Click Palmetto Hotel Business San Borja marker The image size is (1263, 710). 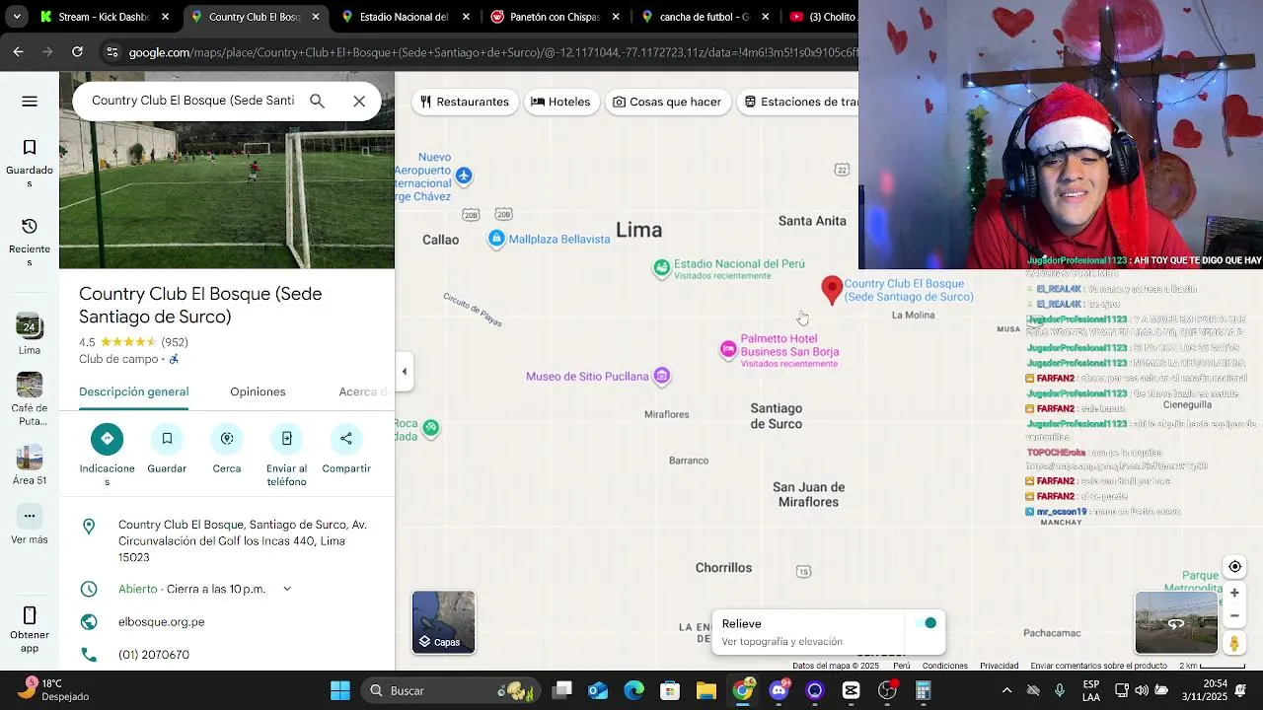[x=728, y=350]
